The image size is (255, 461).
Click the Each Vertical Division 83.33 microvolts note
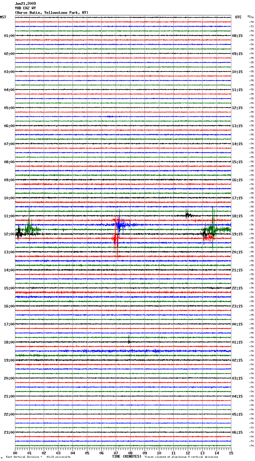tap(38, 457)
